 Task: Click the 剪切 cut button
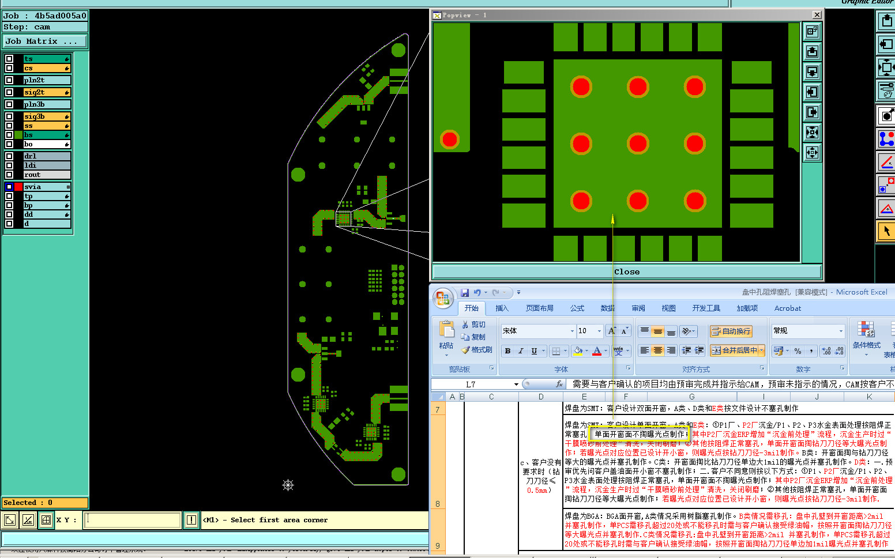coord(473,325)
